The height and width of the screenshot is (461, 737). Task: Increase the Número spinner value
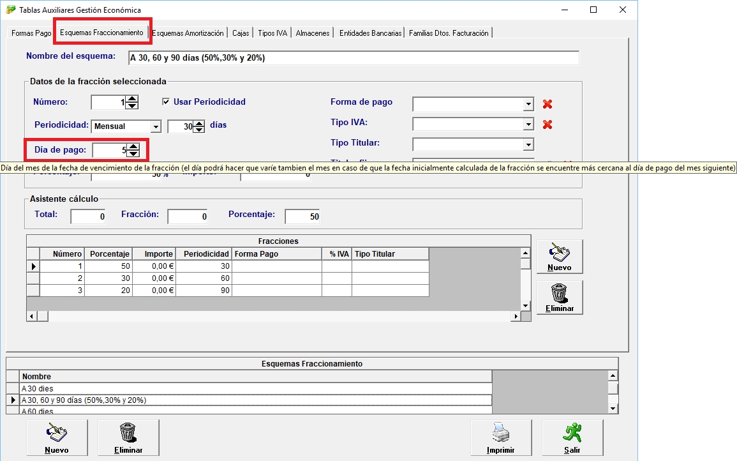pos(132,99)
